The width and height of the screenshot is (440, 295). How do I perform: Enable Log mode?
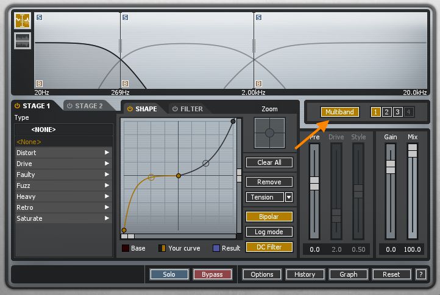269,232
